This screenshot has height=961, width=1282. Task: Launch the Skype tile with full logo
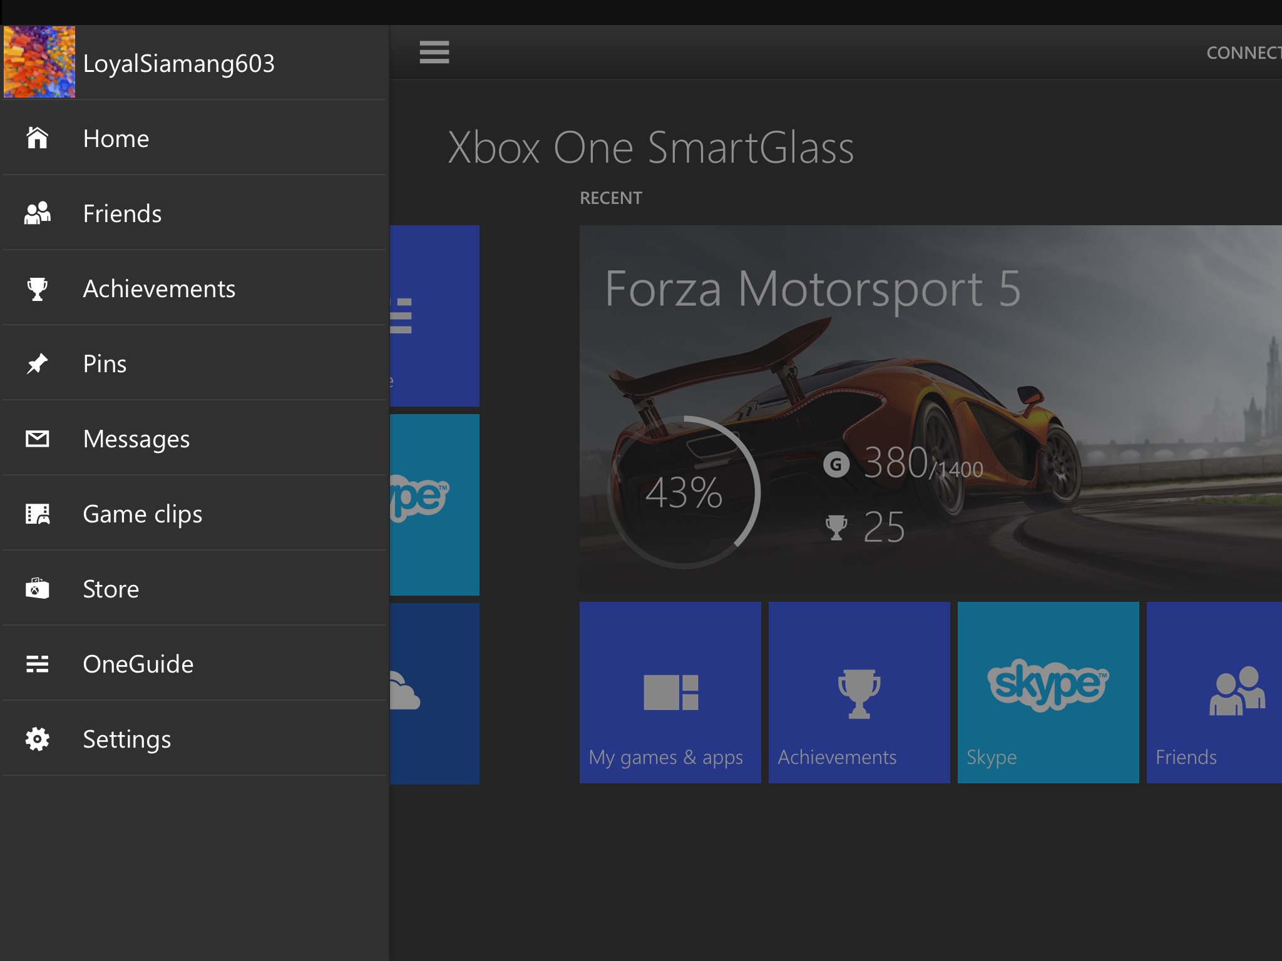tap(1049, 693)
